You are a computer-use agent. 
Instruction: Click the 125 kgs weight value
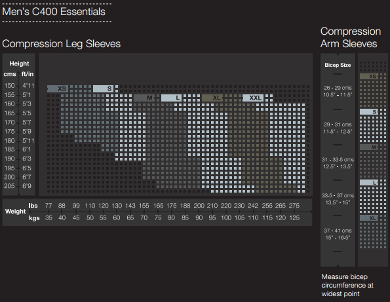click(294, 217)
